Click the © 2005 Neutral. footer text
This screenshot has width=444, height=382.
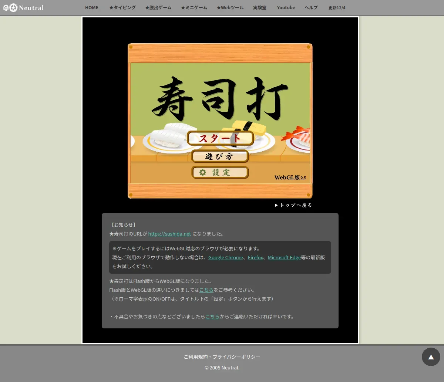coord(222,368)
